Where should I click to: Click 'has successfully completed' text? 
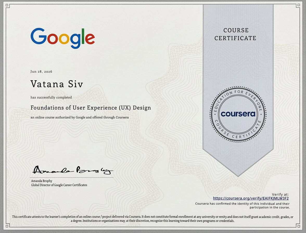51,97
